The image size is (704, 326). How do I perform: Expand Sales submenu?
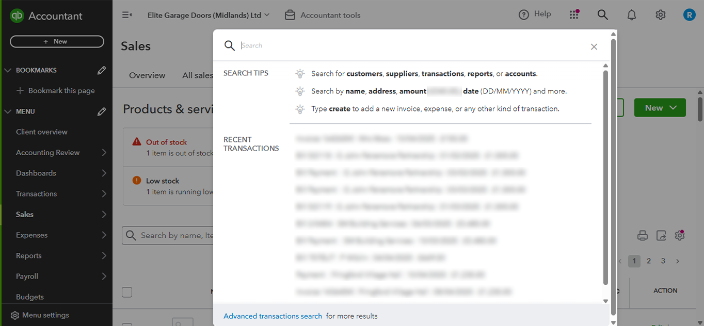[104, 215]
